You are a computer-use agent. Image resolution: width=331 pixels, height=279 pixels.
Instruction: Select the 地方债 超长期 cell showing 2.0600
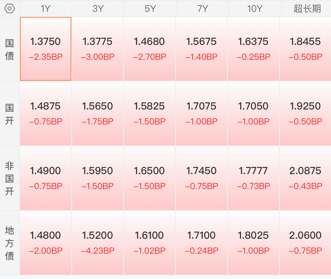305,243
